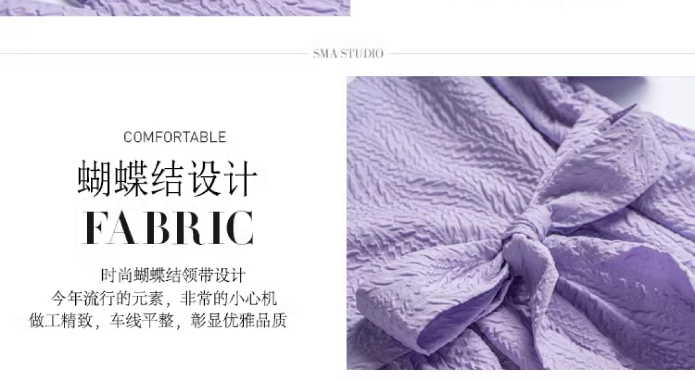Screen dimensions: 695x381
Task: Click the 非常的小心机 phrase
Action: [x=229, y=298]
